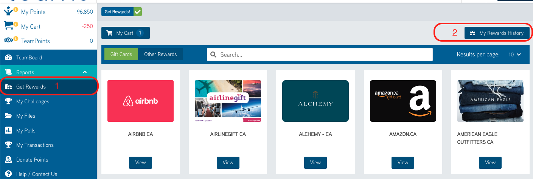Open TeamBoard dashboard gauge icon
This screenshot has height=179, width=533.
tap(8, 58)
